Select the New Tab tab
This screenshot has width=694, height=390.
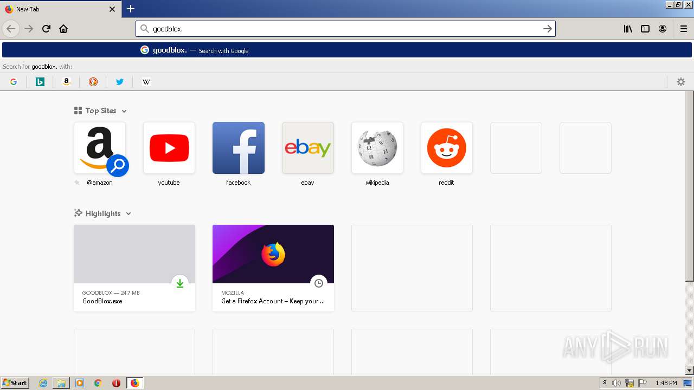tap(60, 9)
